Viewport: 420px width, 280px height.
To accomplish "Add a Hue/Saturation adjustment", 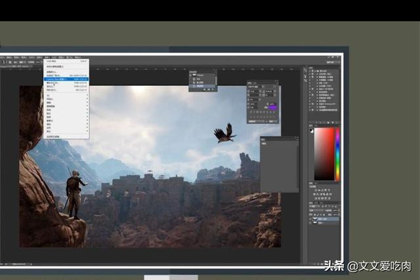I will point(314,194).
